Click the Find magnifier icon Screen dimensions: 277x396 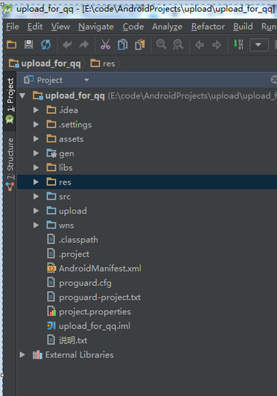point(162,45)
